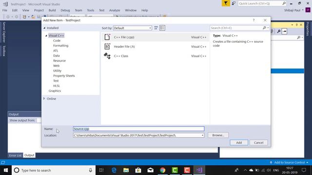The image size is (312, 175).
Task: Select the Formatting category
Action: [60, 45]
